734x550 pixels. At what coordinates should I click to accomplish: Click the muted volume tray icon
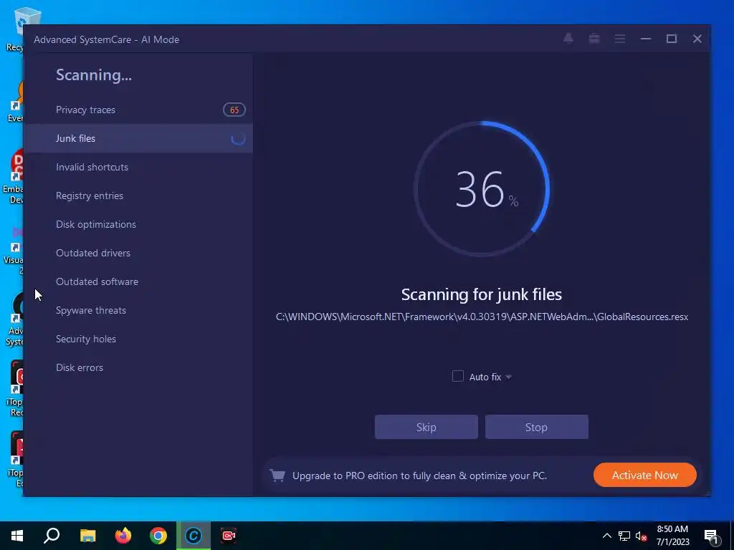pyautogui.click(x=642, y=536)
